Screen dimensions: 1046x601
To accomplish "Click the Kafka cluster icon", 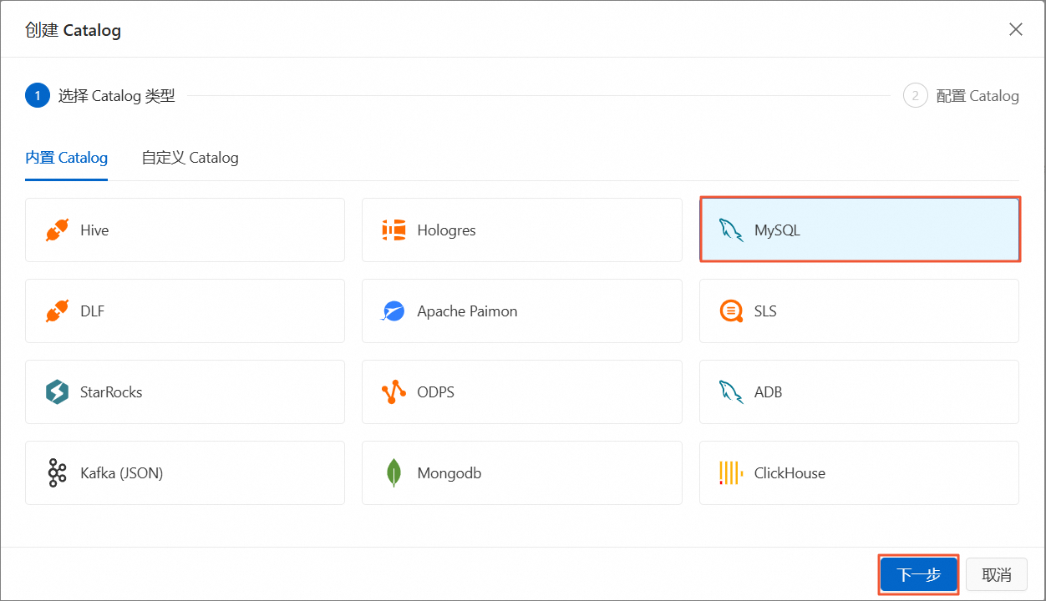I will pos(57,473).
